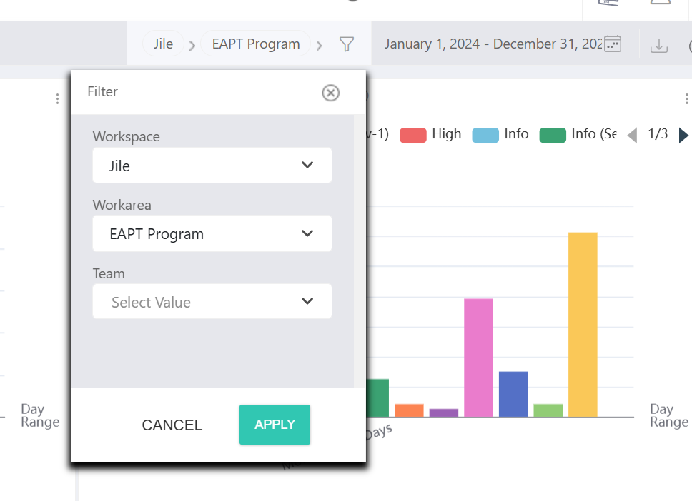Toggle the blue Info legend series

point(500,134)
